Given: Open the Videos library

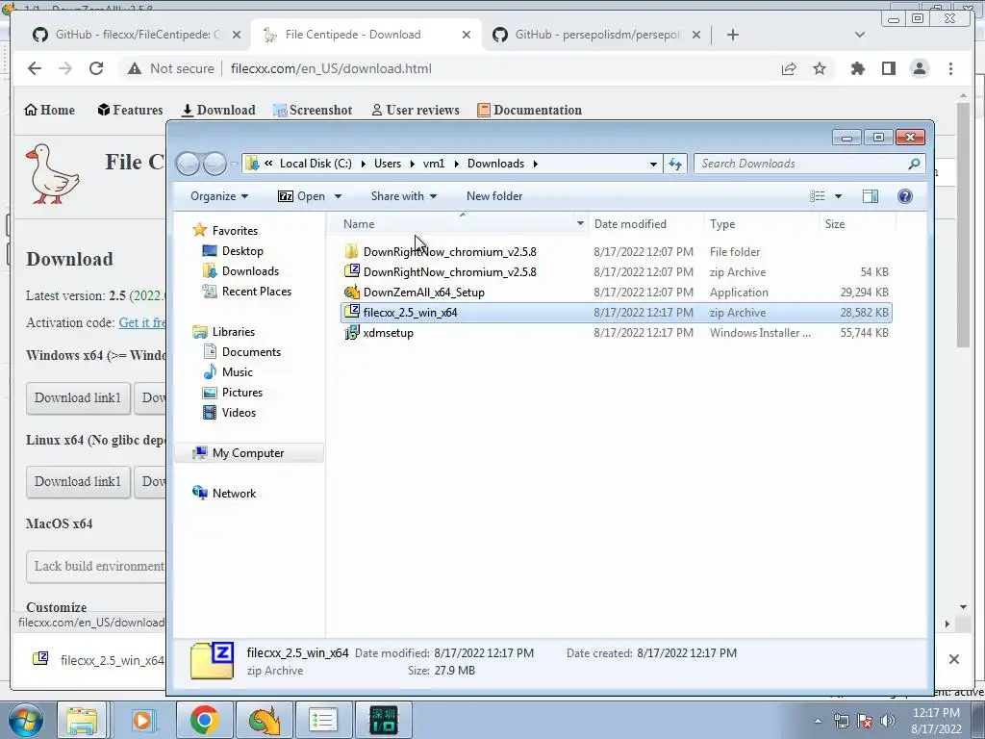Looking at the screenshot, I should pyautogui.click(x=239, y=412).
